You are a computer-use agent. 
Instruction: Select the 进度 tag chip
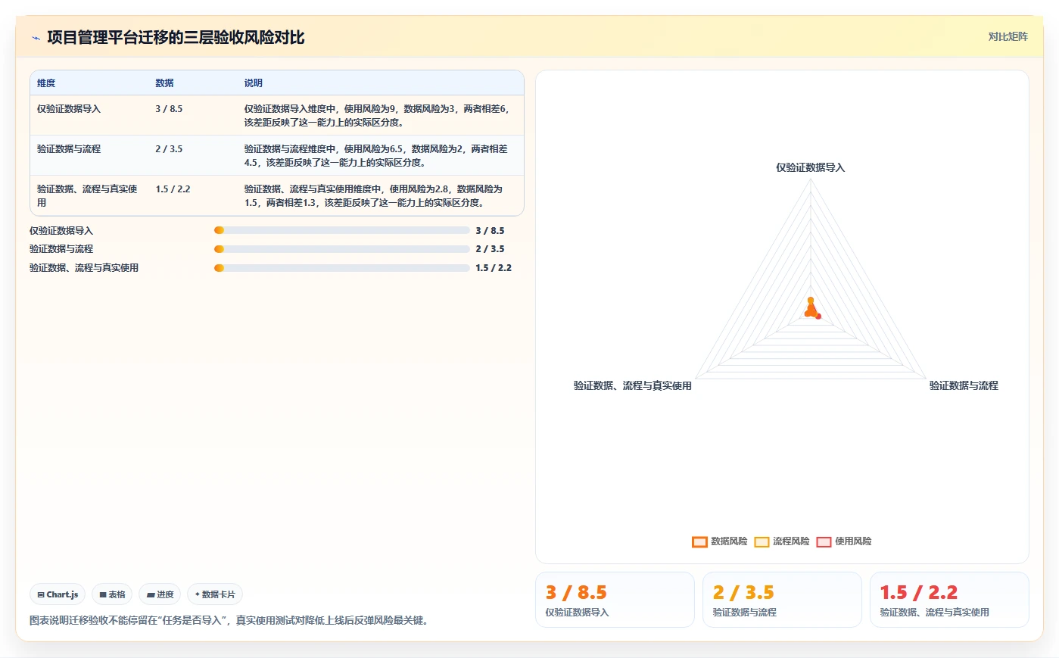pos(160,594)
